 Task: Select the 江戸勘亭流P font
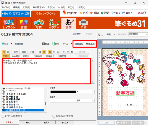click(13, 99)
